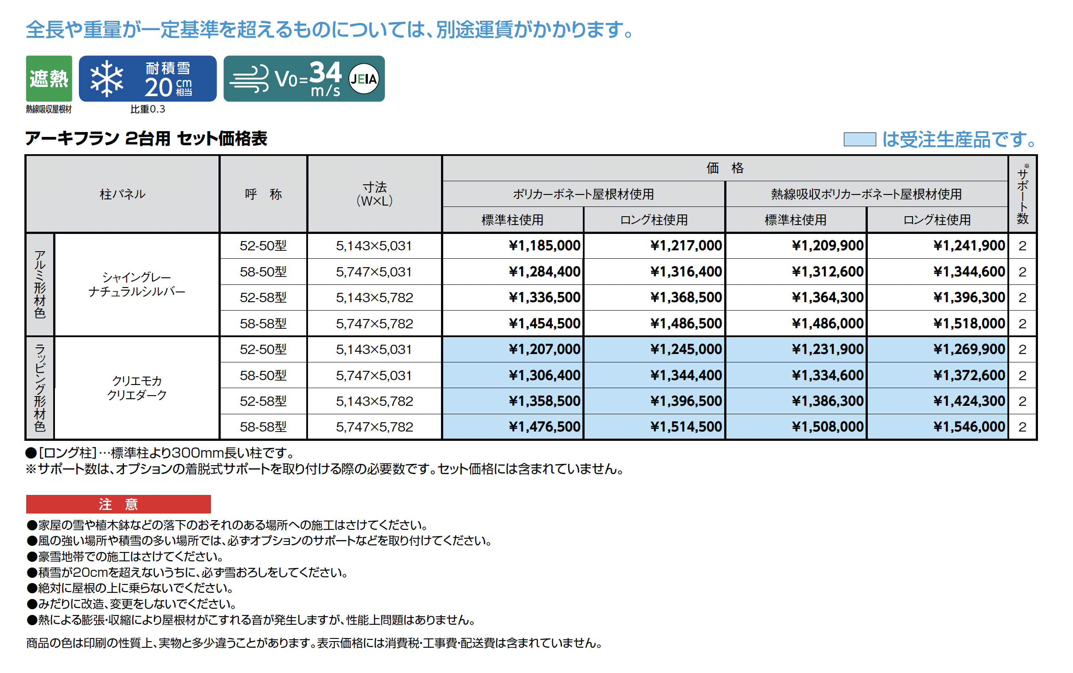Click the green 遮熱 heat-shield badge
Screen dimensions: 1073x673
(x=48, y=78)
